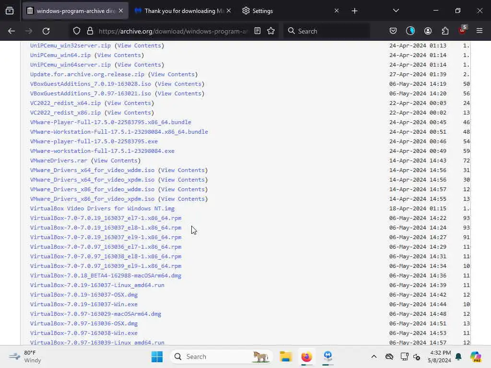Download VirtualBox 7.0.19 el8 rpm package

click(x=105, y=228)
